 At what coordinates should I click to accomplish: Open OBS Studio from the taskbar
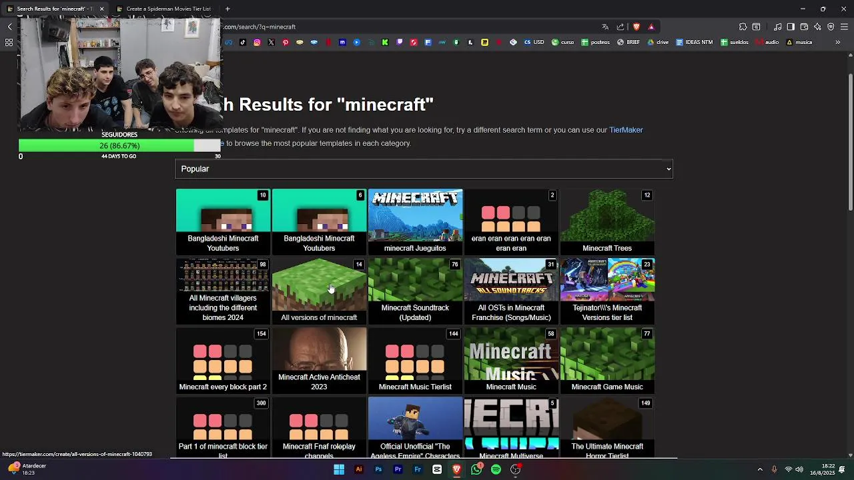pos(516,469)
